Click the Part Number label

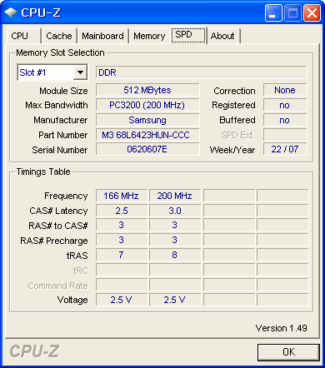coord(63,135)
